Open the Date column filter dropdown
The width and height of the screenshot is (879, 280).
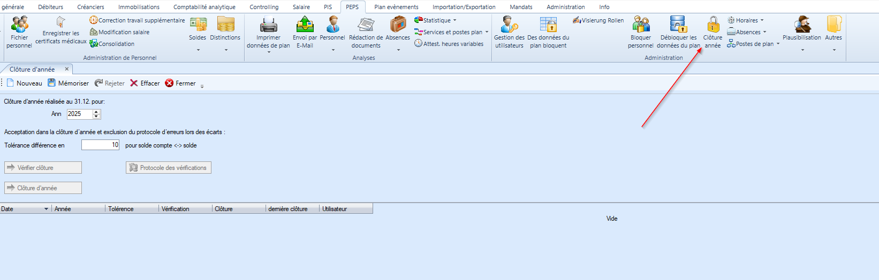tap(46, 209)
